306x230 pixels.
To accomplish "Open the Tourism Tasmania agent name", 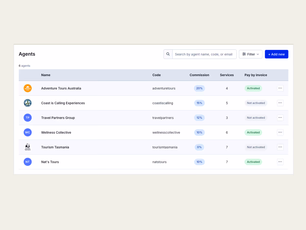I will (x=55, y=147).
